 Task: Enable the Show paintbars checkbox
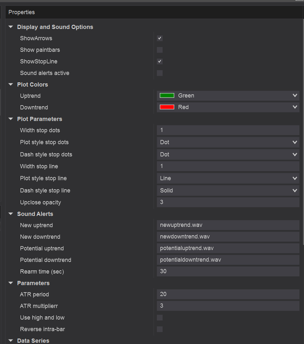pos(160,50)
